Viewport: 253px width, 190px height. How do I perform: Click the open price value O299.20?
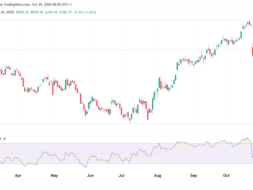[22, 12]
